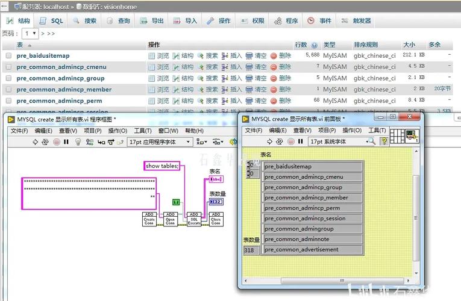461x301 pixels.
Task: Check the pre_baidusitemap row checkbox
Action: click(8, 55)
